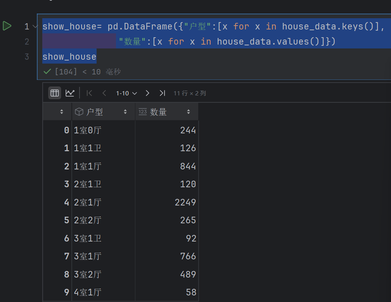This screenshot has height=302, width=391.
Task: Select the quantity value 58
Action: pos(191,292)
